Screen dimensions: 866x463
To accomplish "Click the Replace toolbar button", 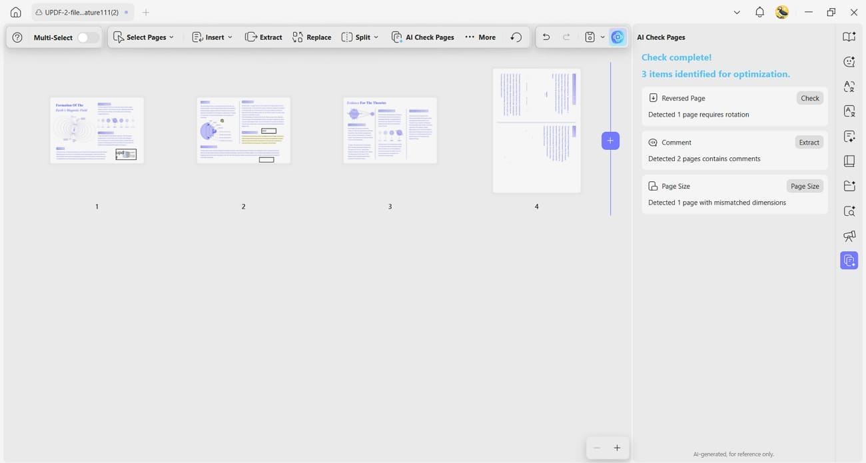I will [x=312, y=37].
